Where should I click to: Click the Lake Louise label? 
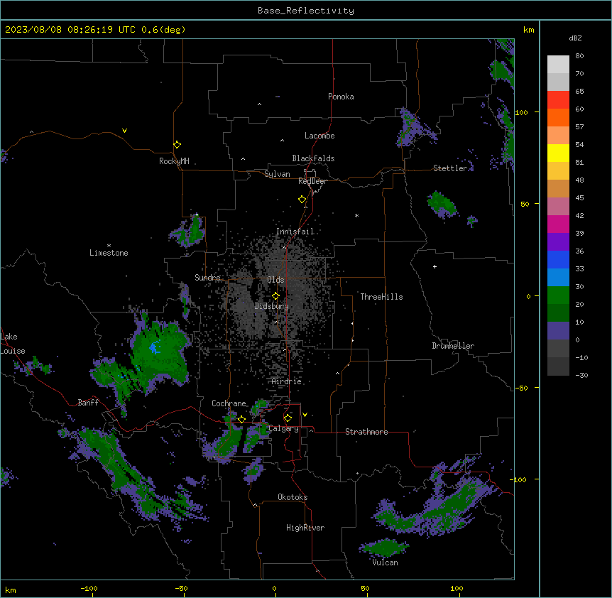(13, 344)
